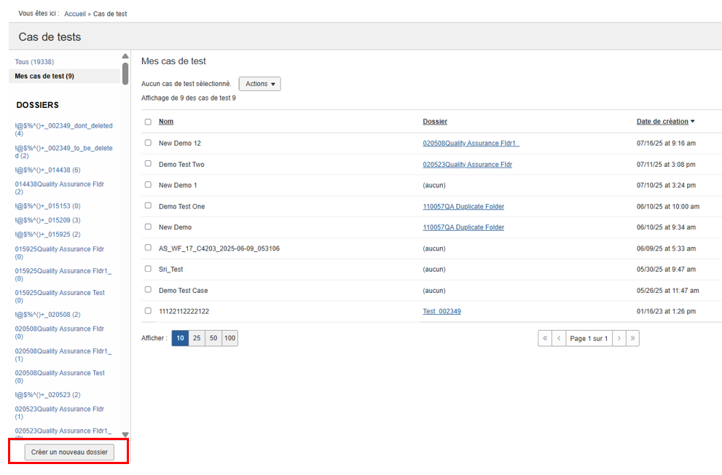Select Mes cas de test (9)
Screen dimensions: 722x475
44,76
